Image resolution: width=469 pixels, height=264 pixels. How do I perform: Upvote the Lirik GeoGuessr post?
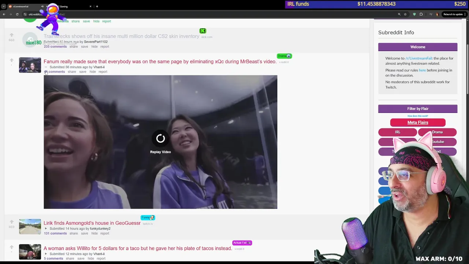tap(11, 222)
